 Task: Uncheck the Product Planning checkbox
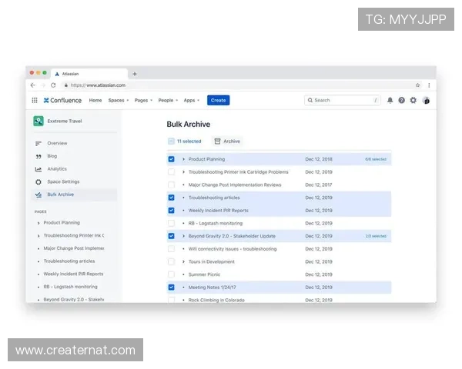[x=171, y=159]
